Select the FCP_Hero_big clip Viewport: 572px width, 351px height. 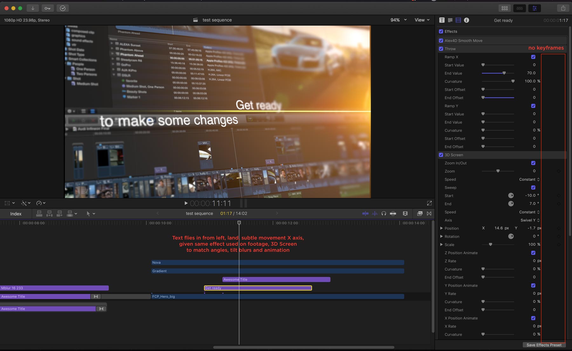point(277,296)
